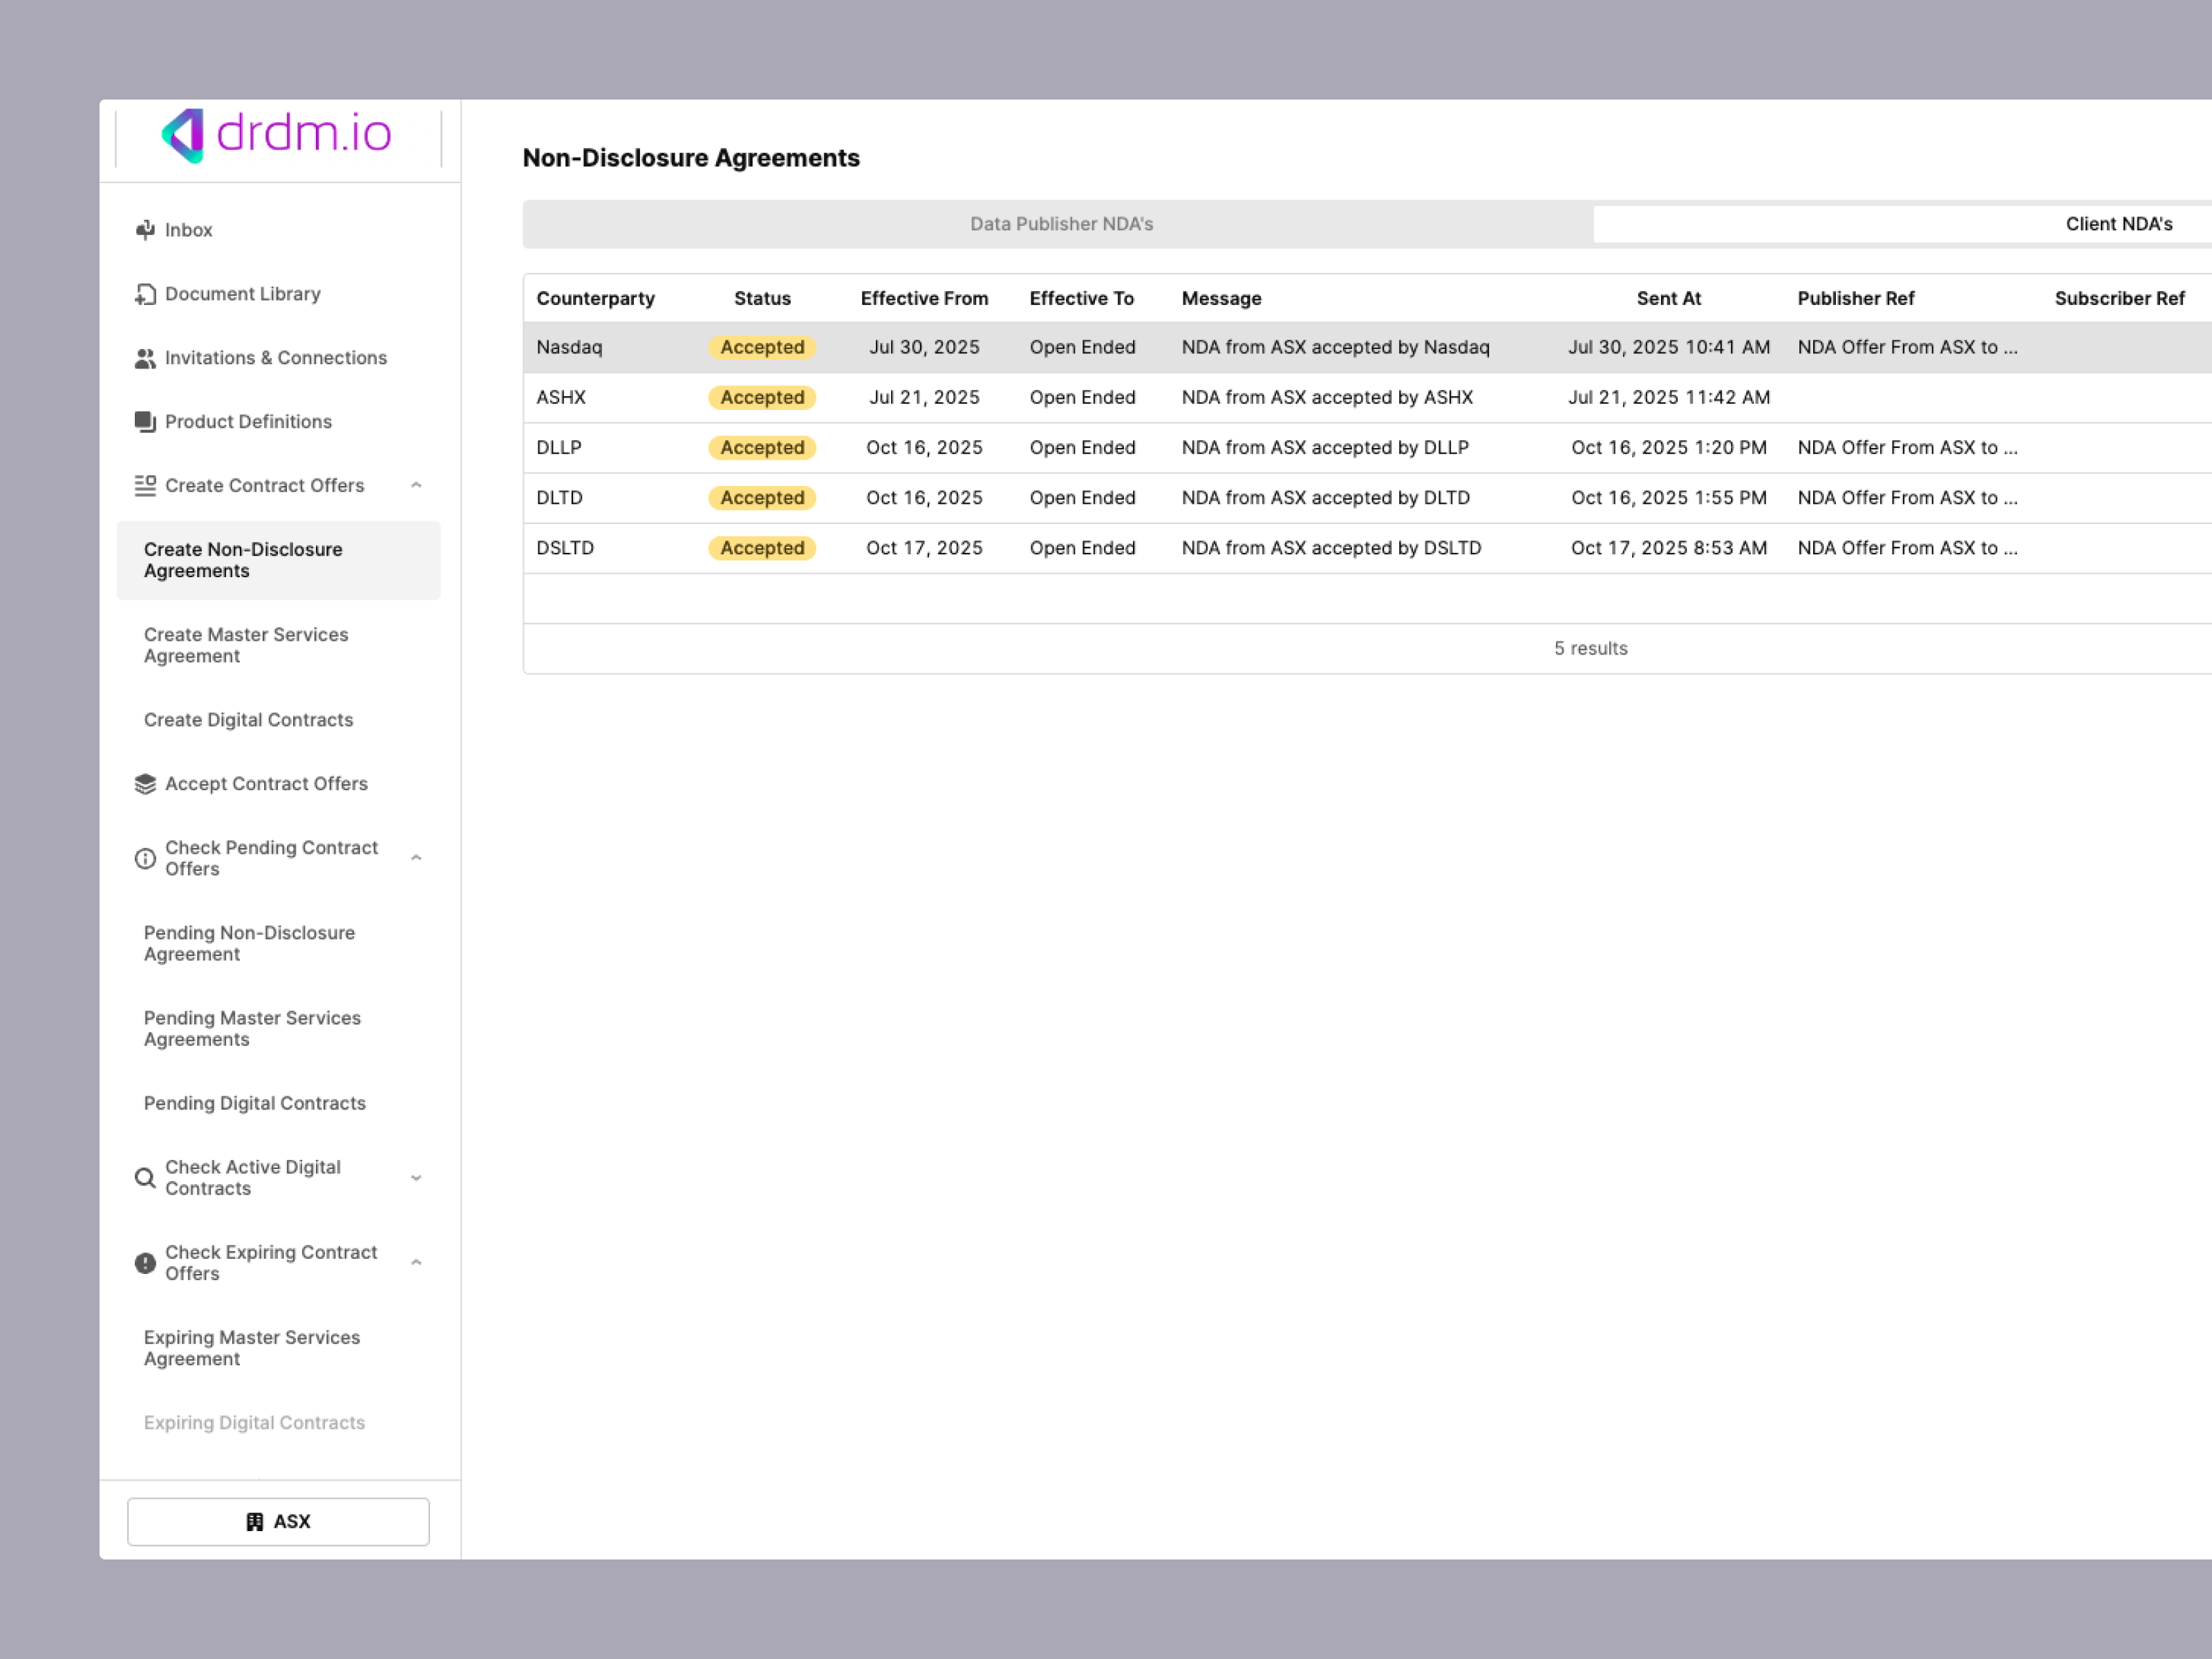Click 'NDA from ASX accepted by Nasdaq' message
Viewport: 2212px width, 1659px height.
point(1335,347)
